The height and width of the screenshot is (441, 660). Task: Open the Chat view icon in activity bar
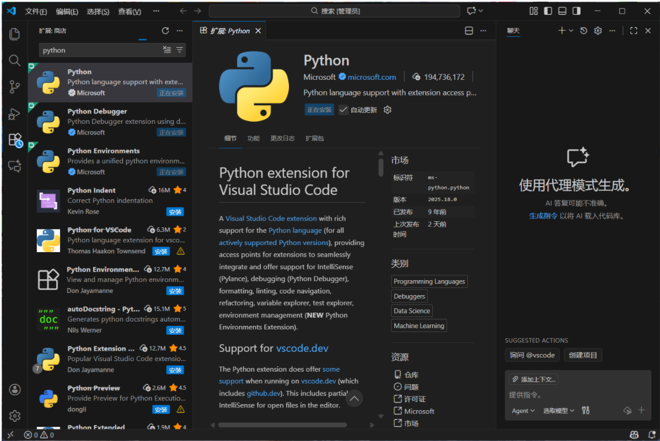click(14, 166)
